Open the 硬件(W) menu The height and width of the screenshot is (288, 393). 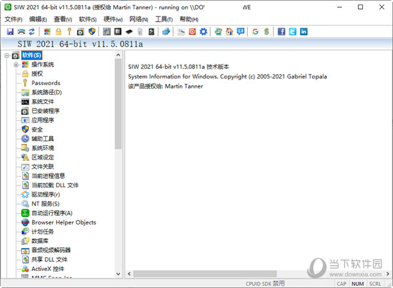tap(113, 19)
